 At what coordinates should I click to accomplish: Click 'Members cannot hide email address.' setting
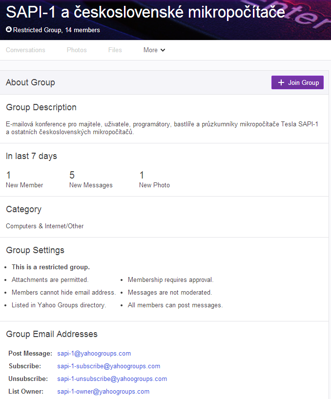coord(63,292)
